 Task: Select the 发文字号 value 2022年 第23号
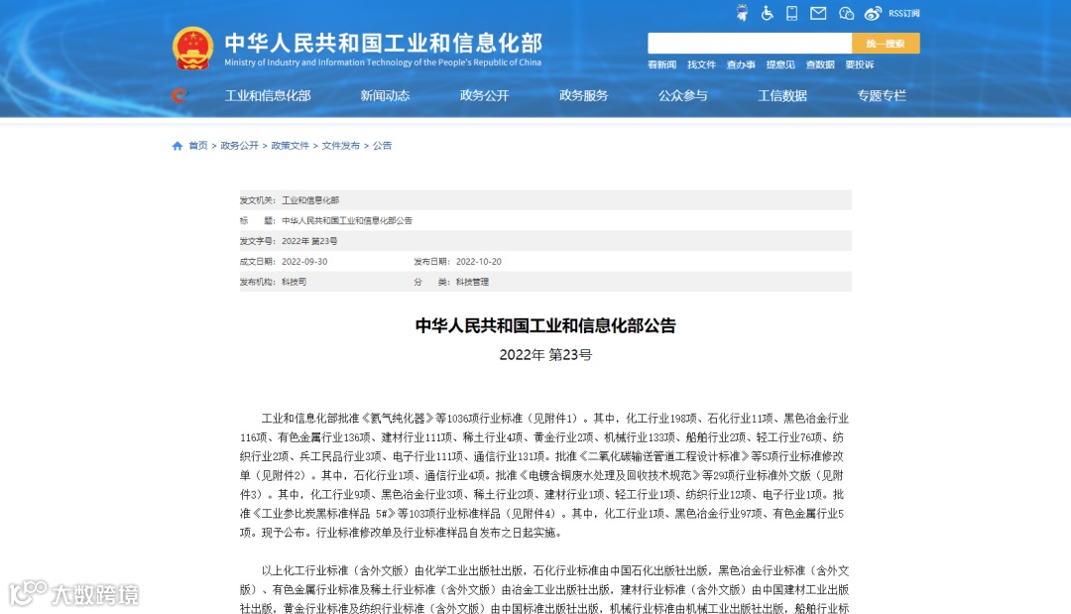[x=309, y=241]
